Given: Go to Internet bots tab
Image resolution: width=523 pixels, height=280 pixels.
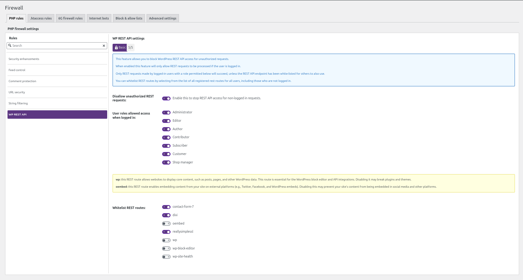Looking at the screenshot, I should pyautogui.click(x=99, y=18).
